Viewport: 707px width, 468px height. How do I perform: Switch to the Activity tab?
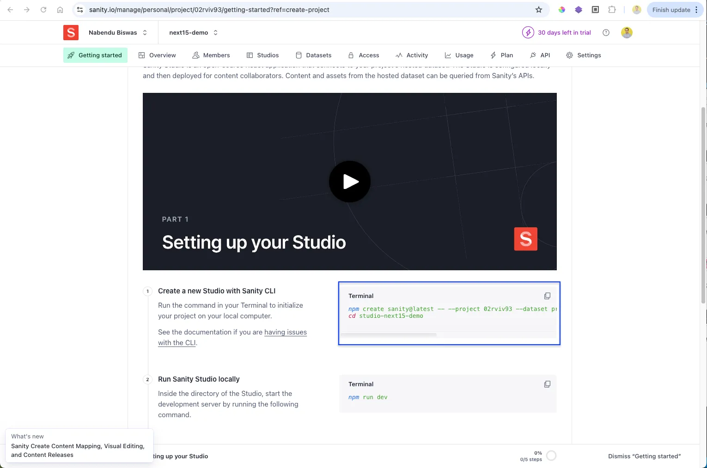coord(412,55)
